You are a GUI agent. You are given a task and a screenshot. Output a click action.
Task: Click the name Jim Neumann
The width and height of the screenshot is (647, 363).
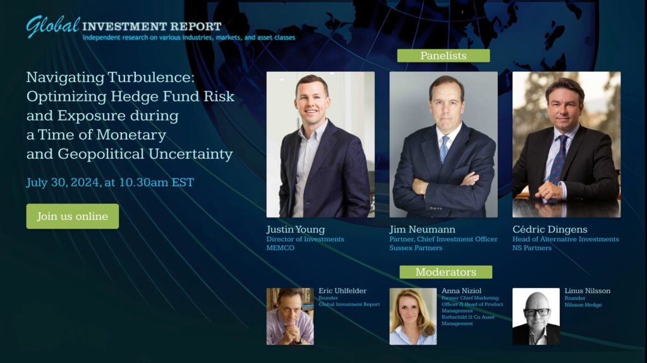(x=423, y=229)
